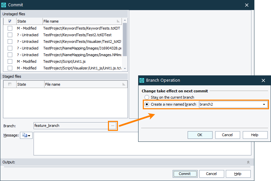
Task: Sort staged files by File name column
Action: 86,84
